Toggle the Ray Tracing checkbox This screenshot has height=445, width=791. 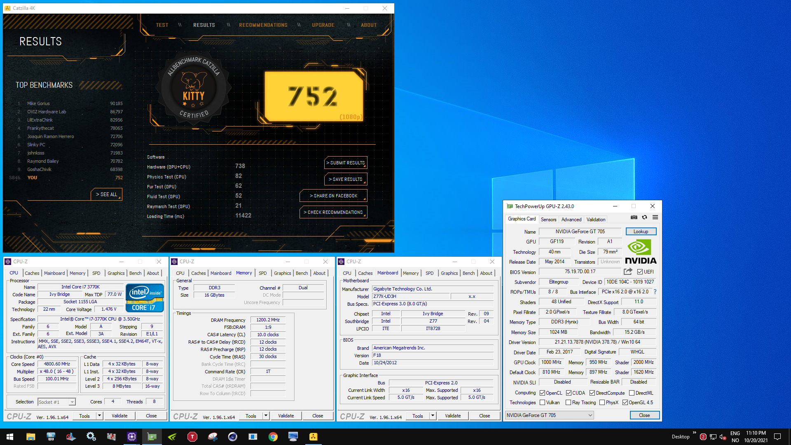[x=569, y=403]
